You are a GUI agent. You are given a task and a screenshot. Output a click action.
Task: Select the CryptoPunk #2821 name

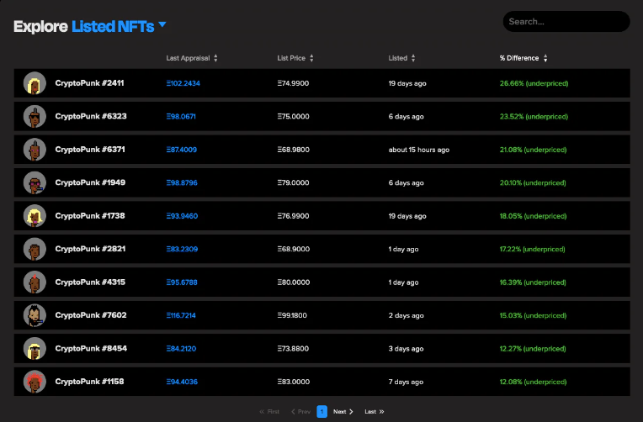point(90,249)
